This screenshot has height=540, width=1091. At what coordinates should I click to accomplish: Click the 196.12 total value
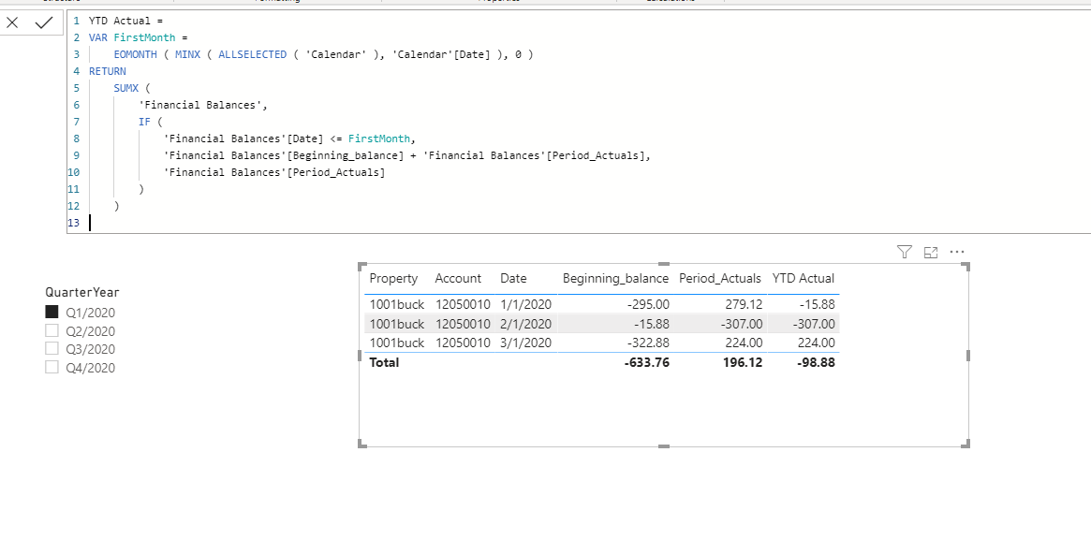click(x=742, y=362)
